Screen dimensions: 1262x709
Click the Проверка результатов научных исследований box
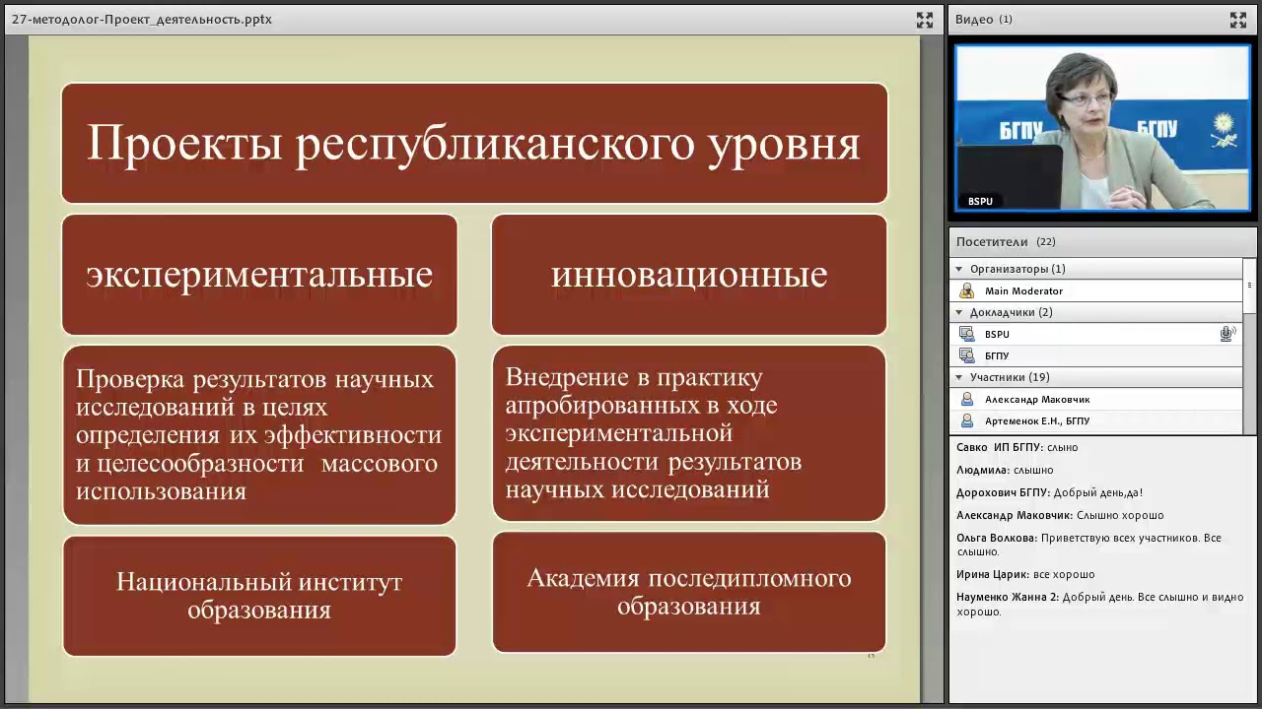tap(259, 434)
